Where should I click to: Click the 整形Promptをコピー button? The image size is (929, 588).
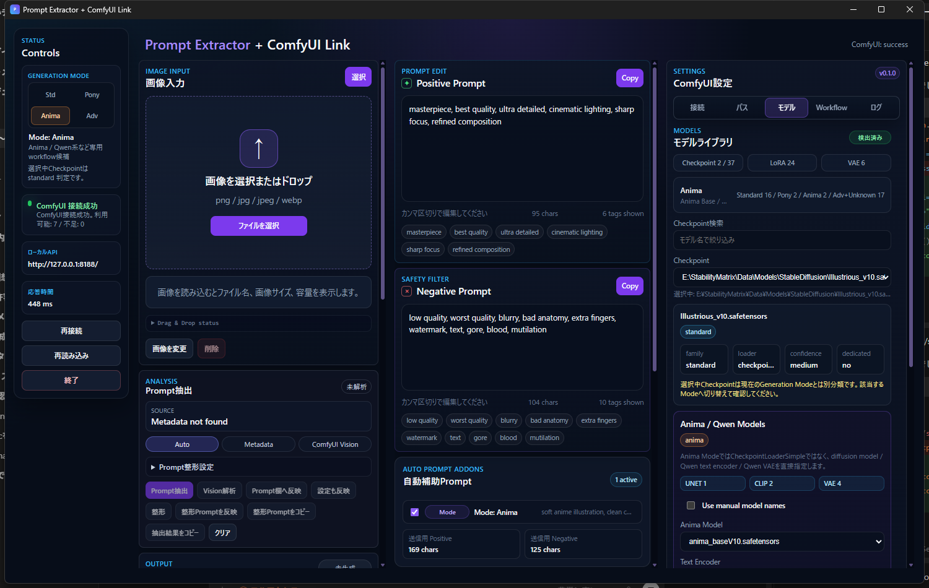coord(281,512)
